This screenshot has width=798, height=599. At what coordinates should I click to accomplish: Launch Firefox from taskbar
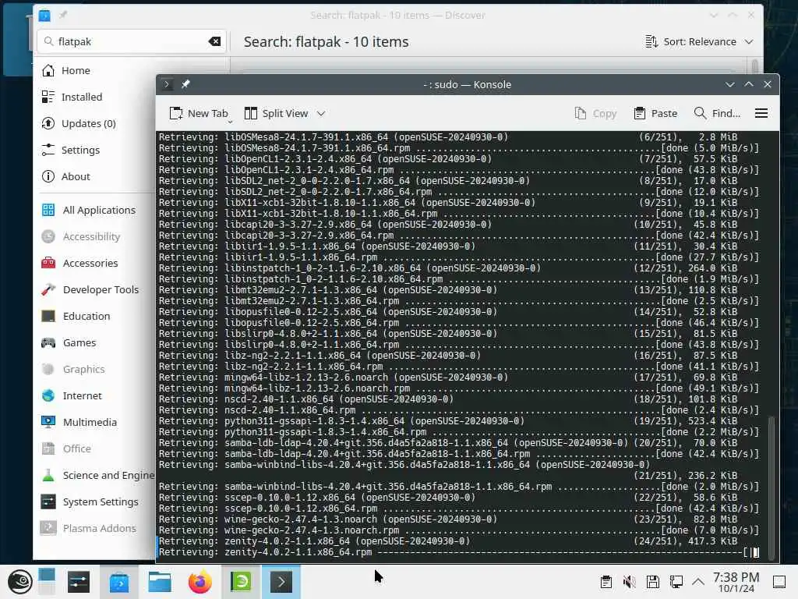pyautogui.click(x=200, y=582)
